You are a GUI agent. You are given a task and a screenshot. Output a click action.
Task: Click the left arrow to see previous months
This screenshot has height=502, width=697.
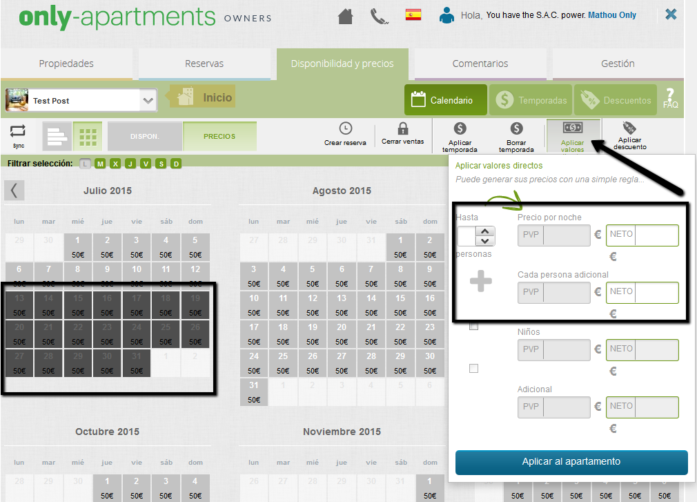(14, 191)
